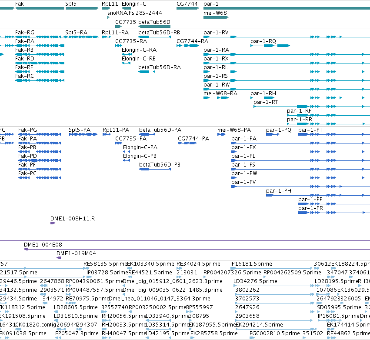Click the snoRNA:Psi28S-2444 feature label
Viewport: 370px width, 340px height.
coord(135,13)
